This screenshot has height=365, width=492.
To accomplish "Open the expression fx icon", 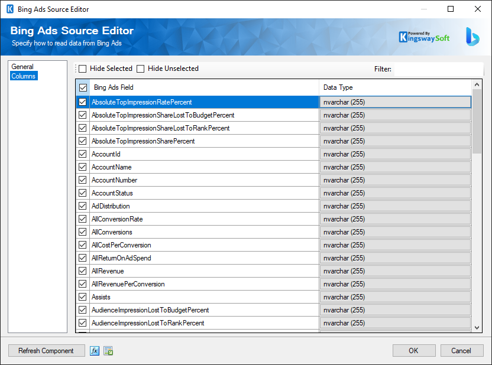I will [95, 351].
